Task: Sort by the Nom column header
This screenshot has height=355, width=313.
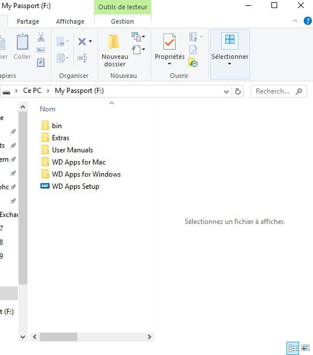Action: click(x=47, y=109)
